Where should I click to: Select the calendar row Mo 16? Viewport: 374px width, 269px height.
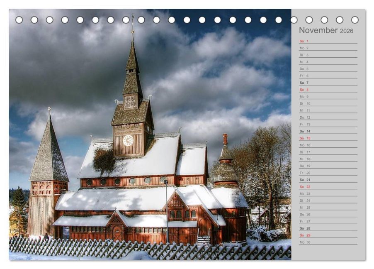click(x=328, y=145)
